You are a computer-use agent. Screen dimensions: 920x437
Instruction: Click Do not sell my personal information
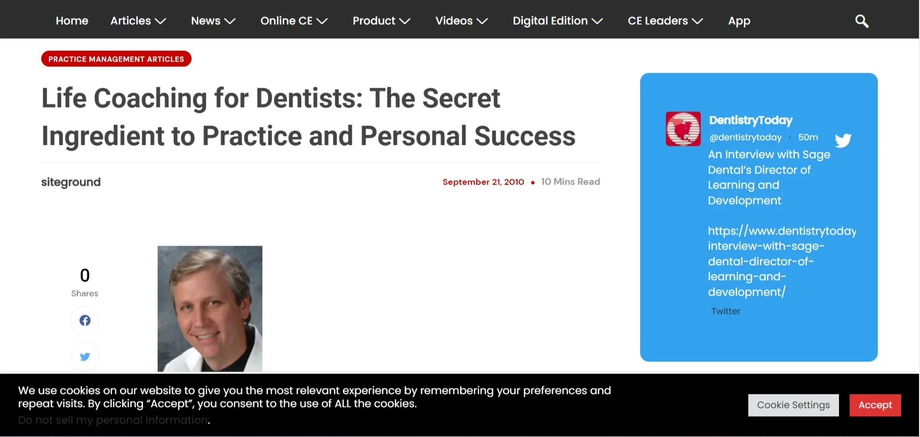coord(113,420)
